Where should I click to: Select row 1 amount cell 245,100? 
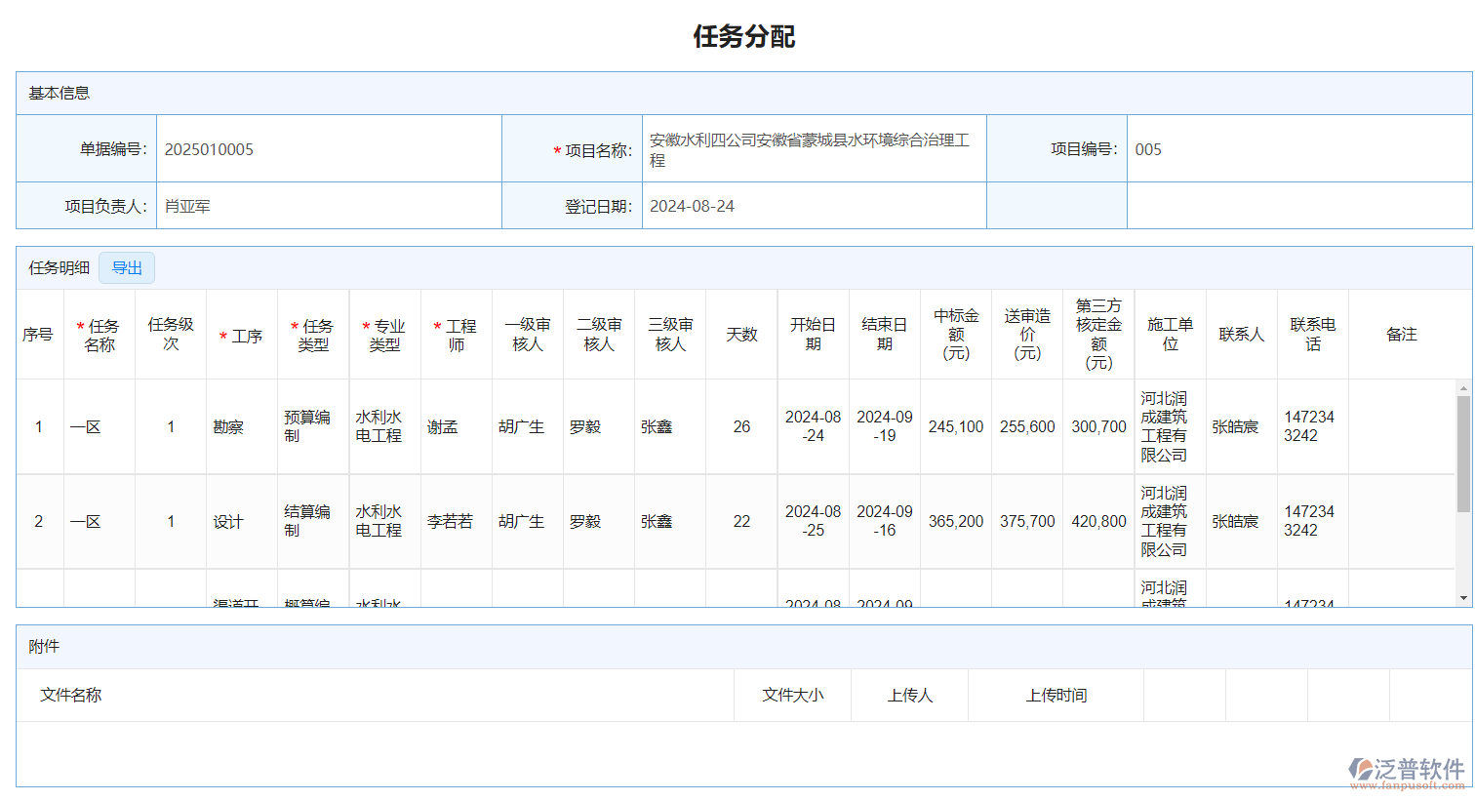pyautogui.click(x=956, y=427)
